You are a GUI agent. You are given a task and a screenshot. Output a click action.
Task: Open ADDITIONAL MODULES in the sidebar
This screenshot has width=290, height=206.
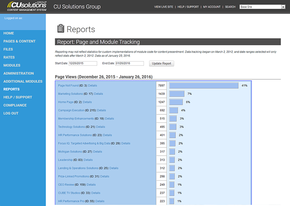[x=23, y=81]
